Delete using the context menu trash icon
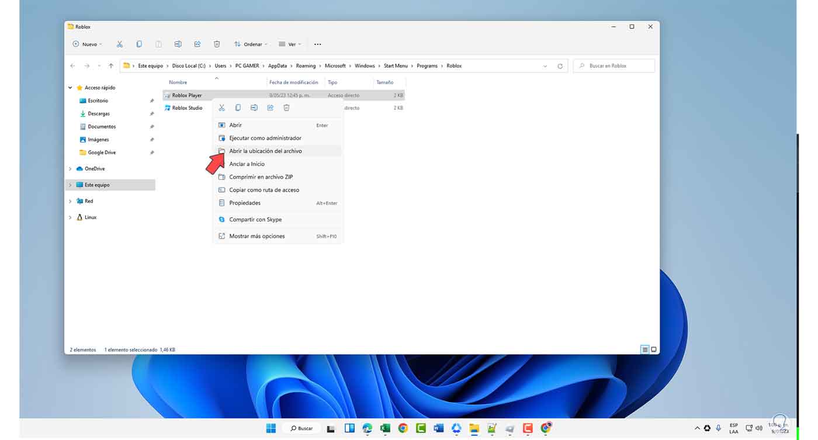Viewport: 818px width, 440px height. [x=286, y=108]
